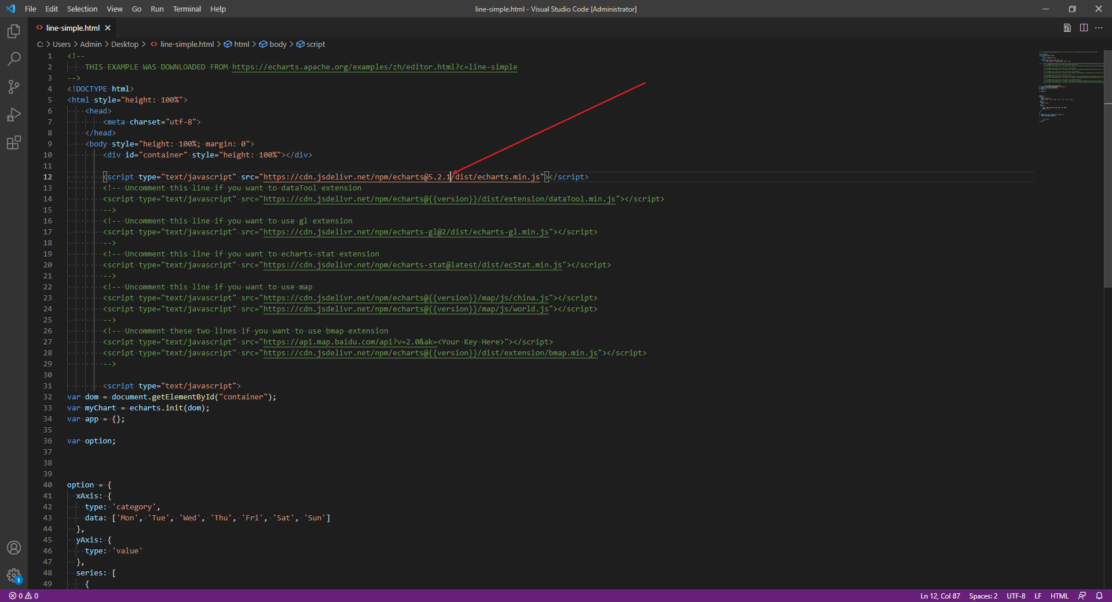Open the View menu
This screenshot has width=1112, height=602.
point(115,9)
